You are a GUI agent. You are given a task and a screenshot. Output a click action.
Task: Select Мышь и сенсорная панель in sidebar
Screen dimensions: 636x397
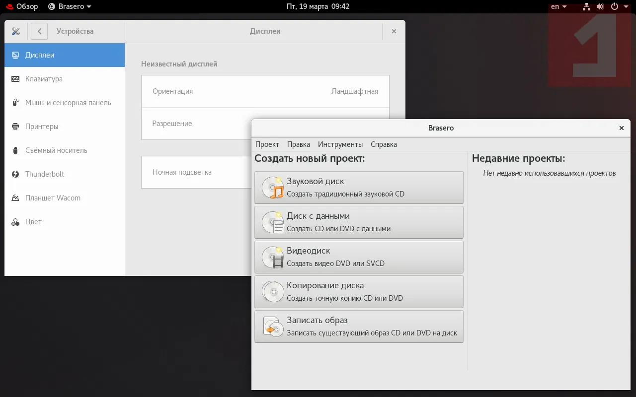point(65,103)
